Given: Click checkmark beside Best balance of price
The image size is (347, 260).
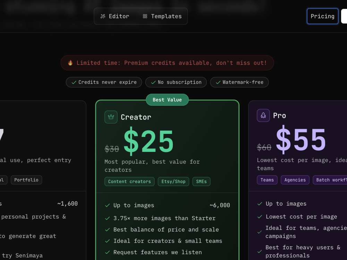Looking at the screenshot, I should point(107,230).
